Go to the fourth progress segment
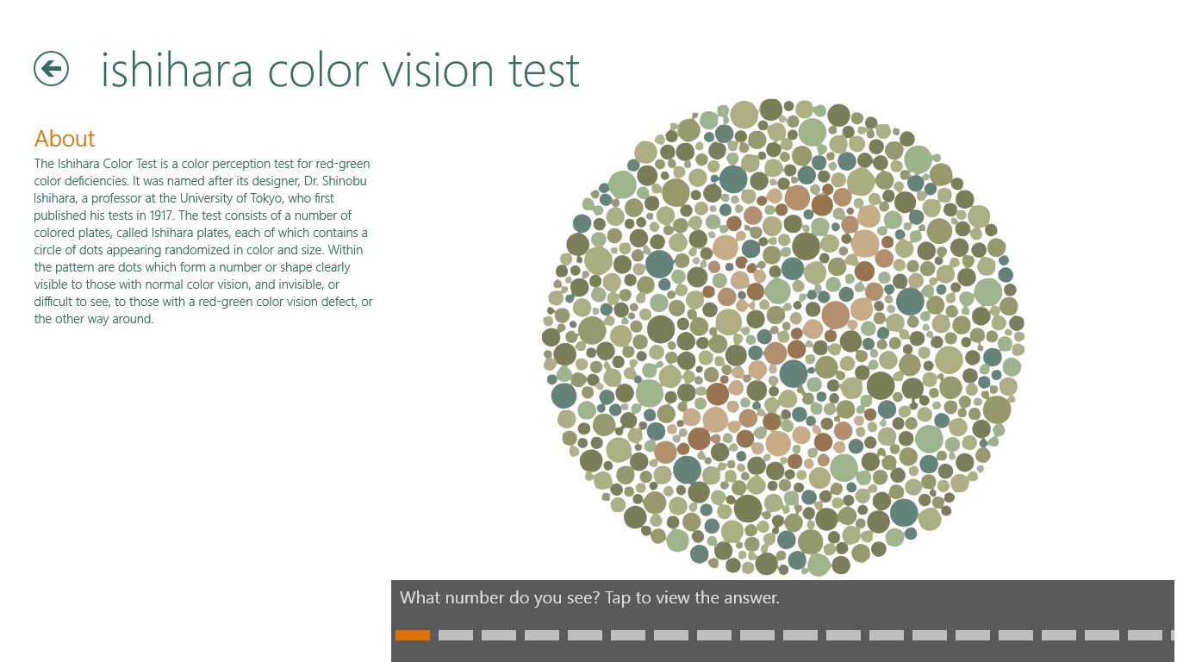 coord(542,635)
